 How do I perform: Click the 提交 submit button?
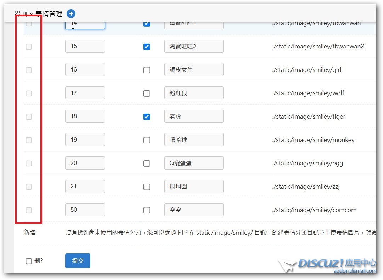tap(78, 261)
